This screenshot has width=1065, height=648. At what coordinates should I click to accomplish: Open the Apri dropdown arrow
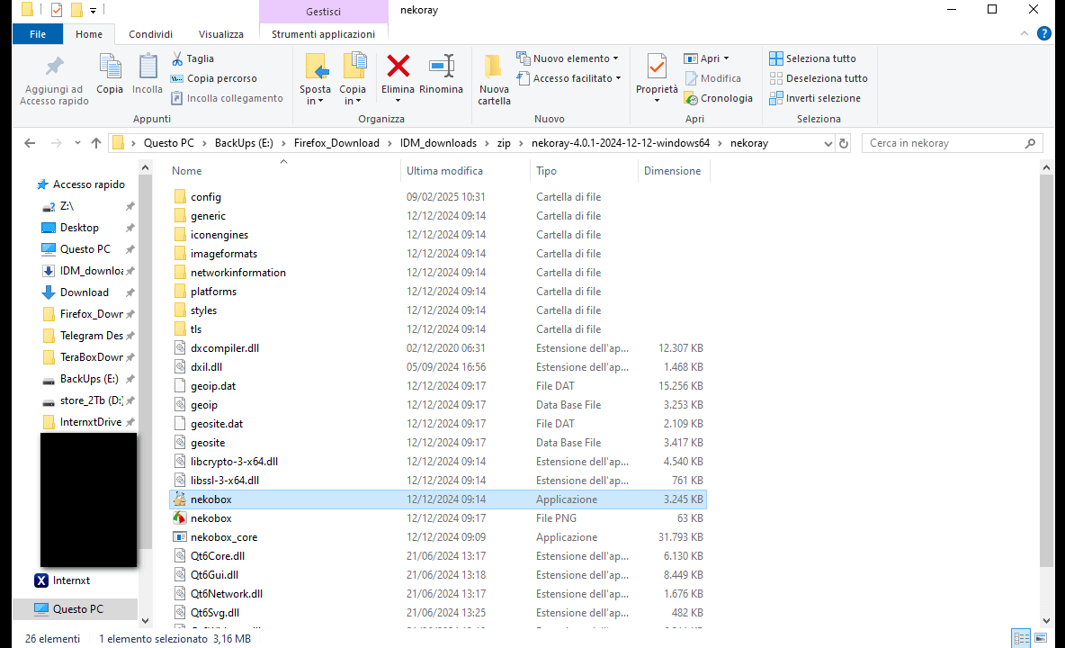pos(726,58)
